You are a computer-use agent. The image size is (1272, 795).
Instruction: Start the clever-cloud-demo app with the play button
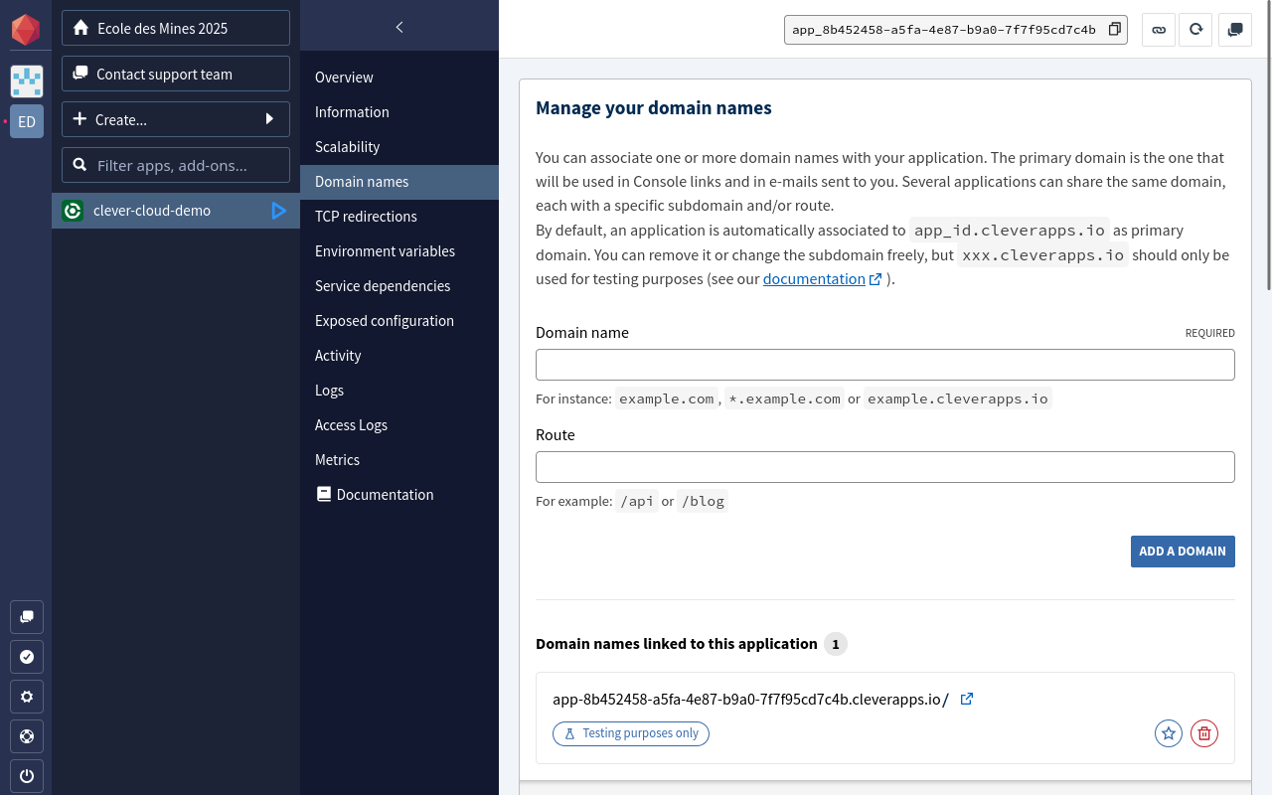[x=278, y=211]
